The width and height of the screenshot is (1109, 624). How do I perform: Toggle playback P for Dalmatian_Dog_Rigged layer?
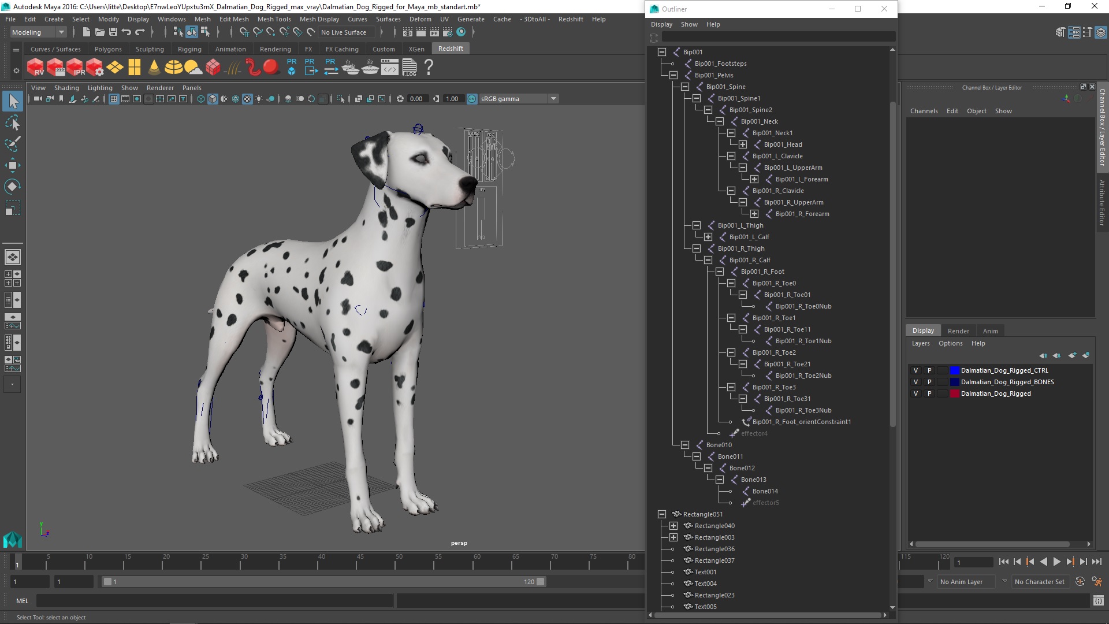929,393
